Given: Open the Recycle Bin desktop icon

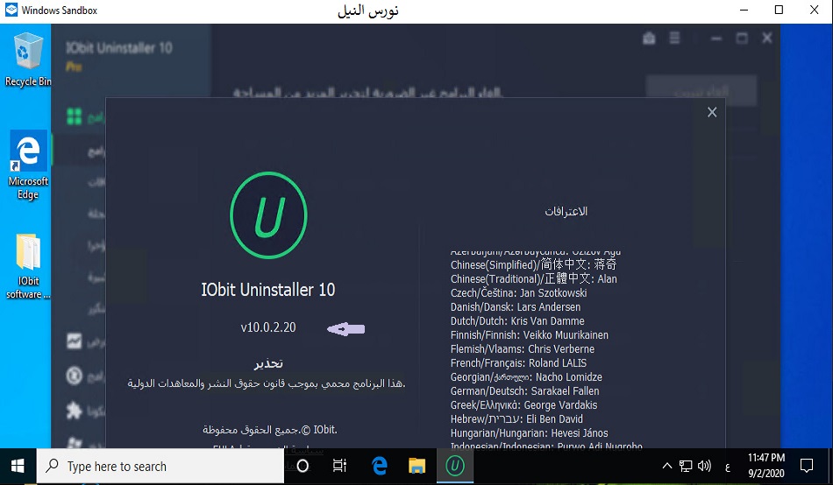Looking at the screenshot, I should (27, 58).
